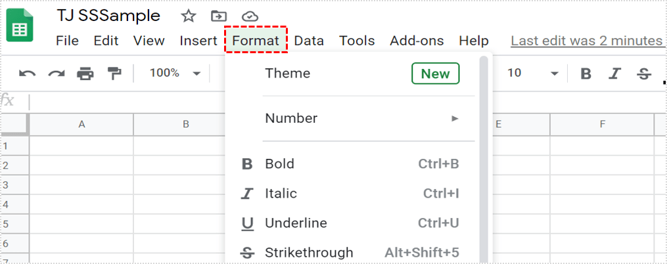667x264 pixels.
Task: Click the print icon in toolbar
Action: 85,73
